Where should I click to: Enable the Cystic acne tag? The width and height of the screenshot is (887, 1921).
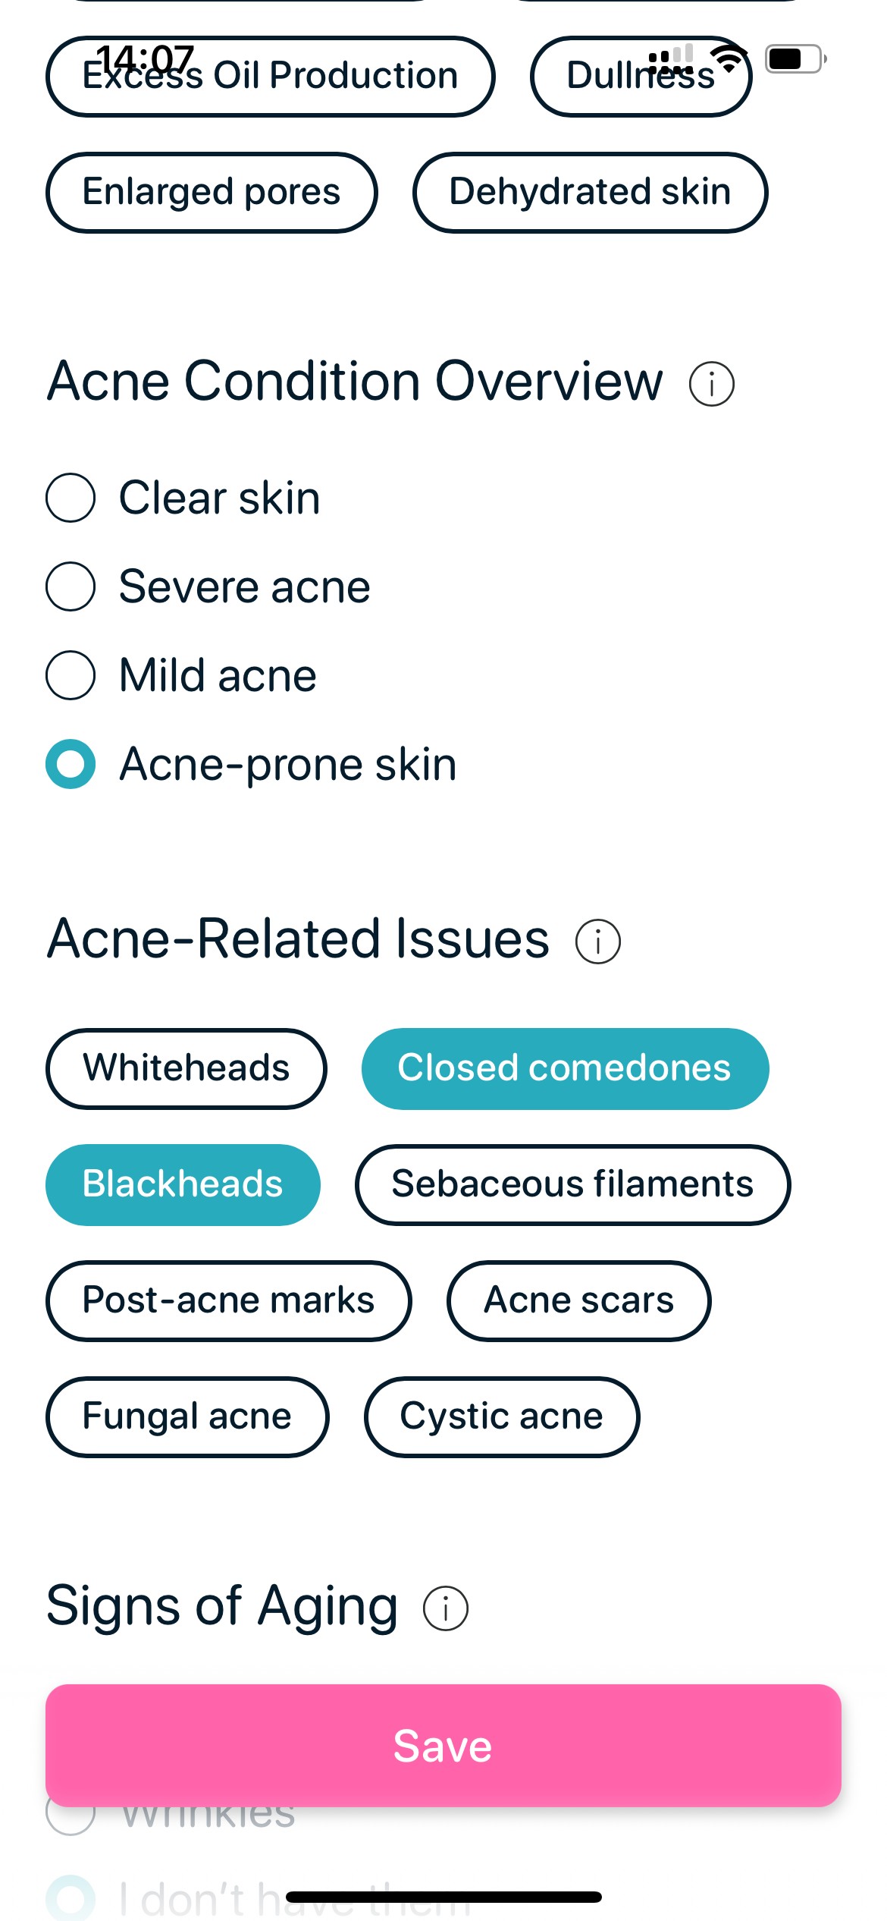coord(502,1416)
